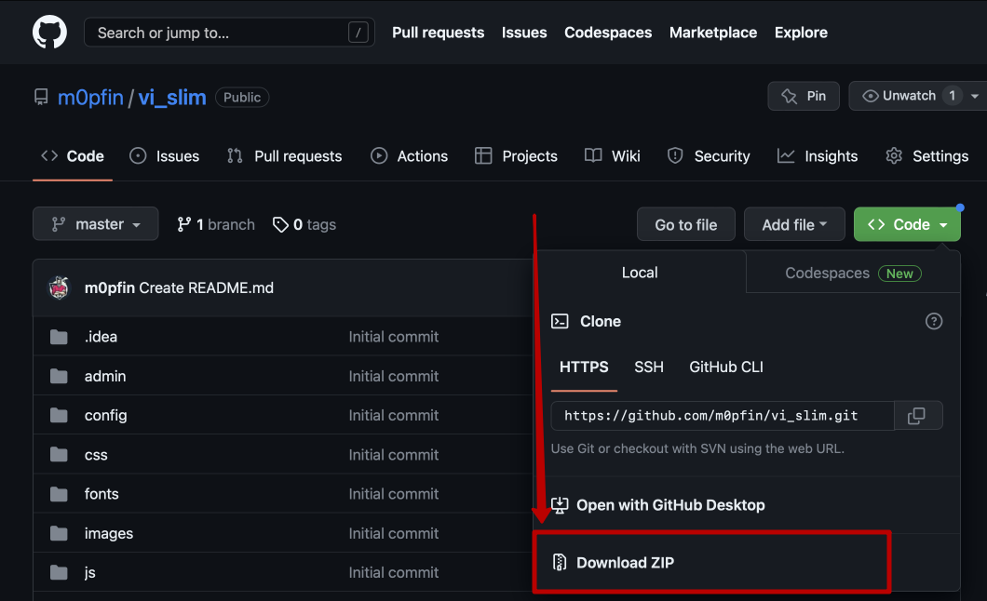
Task: Switch to the Projects tab
Action: pos(516,156)
